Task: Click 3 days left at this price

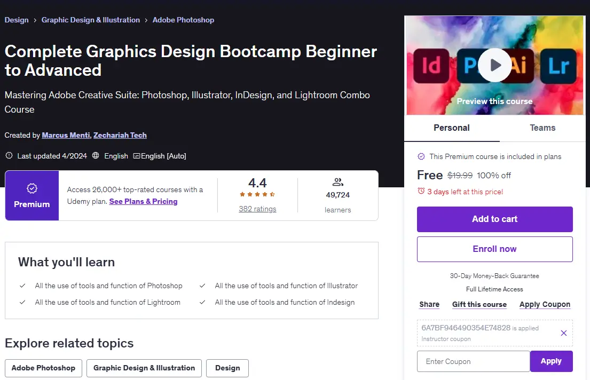Action: [x=465, y=192]
